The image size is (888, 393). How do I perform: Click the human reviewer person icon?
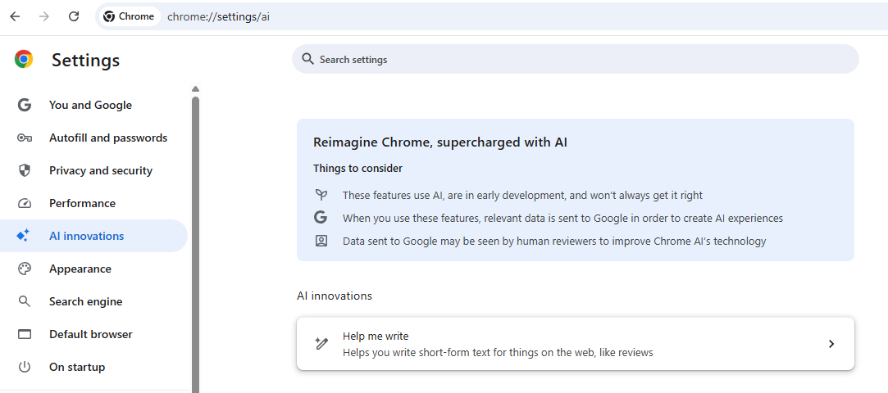click(321, 241)
